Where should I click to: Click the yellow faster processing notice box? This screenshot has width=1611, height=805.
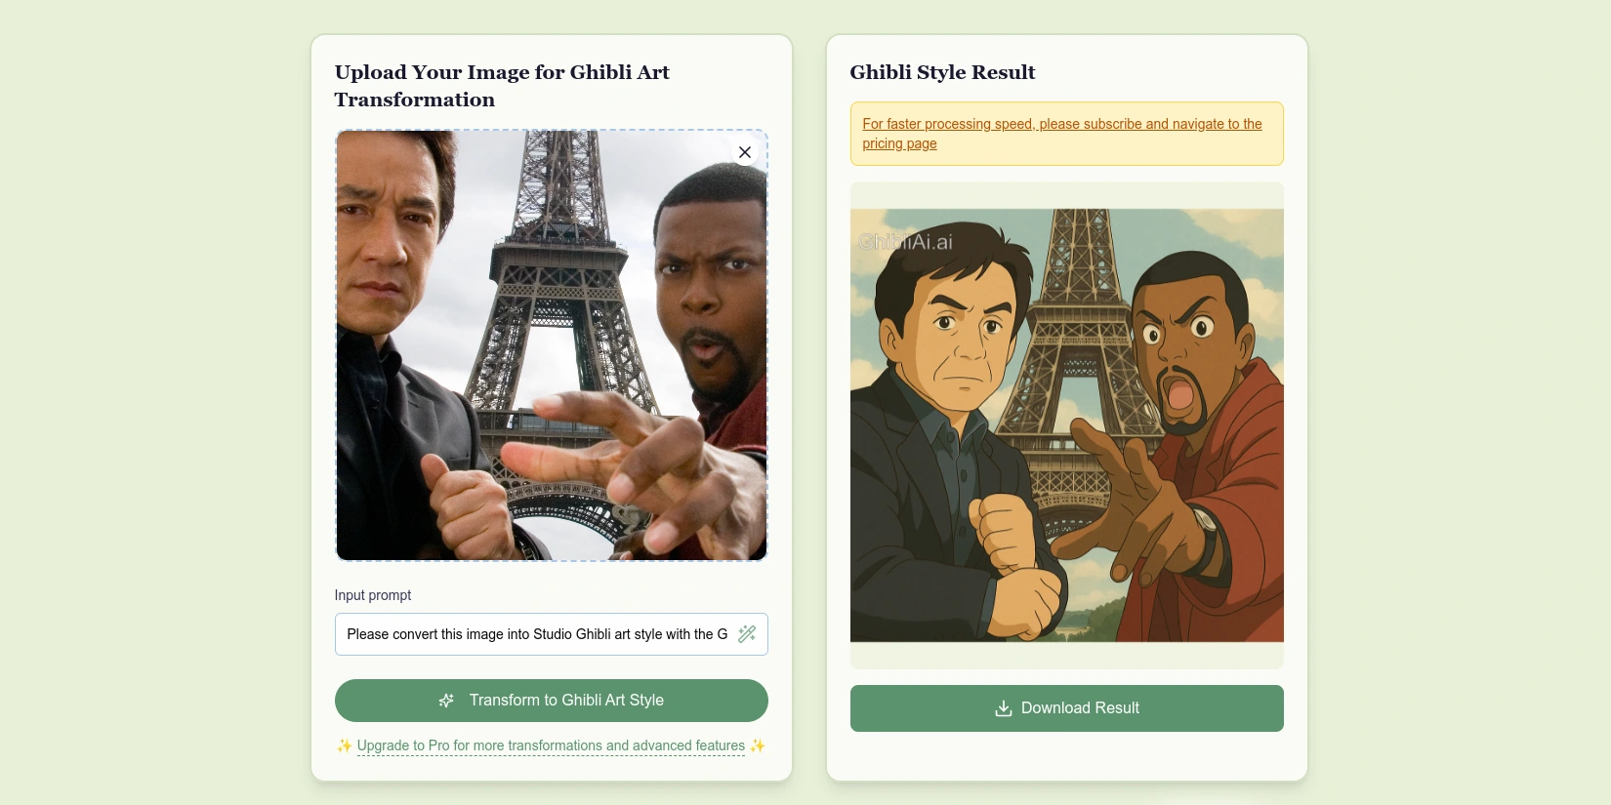[1067, 134]
